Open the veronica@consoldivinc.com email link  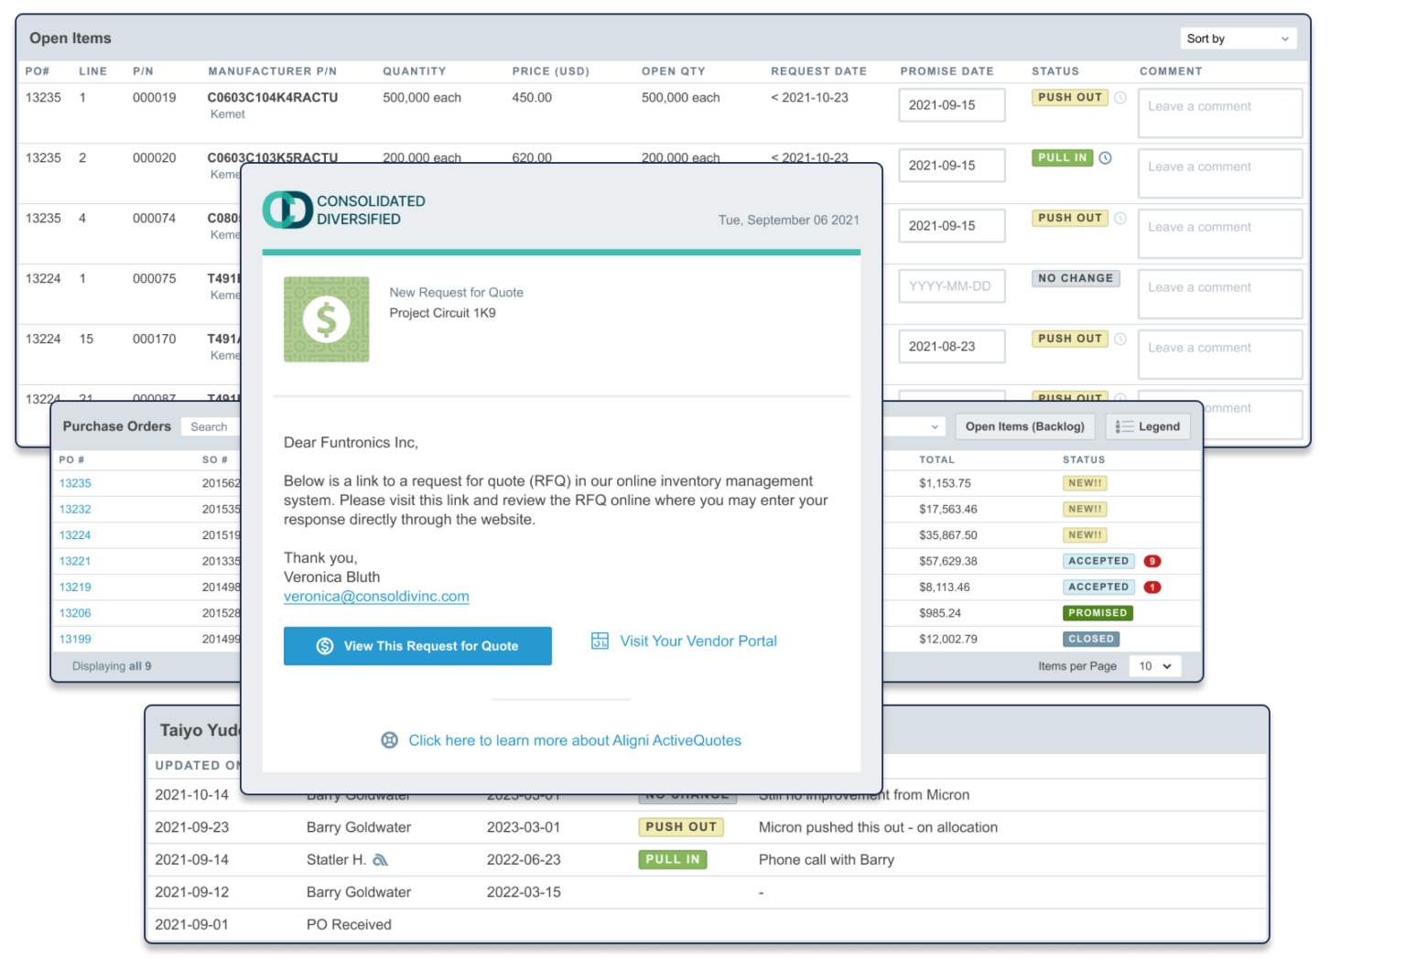point(374,596)
